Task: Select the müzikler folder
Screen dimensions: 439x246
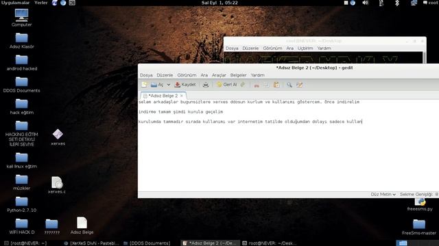Action: pos(21,182)
